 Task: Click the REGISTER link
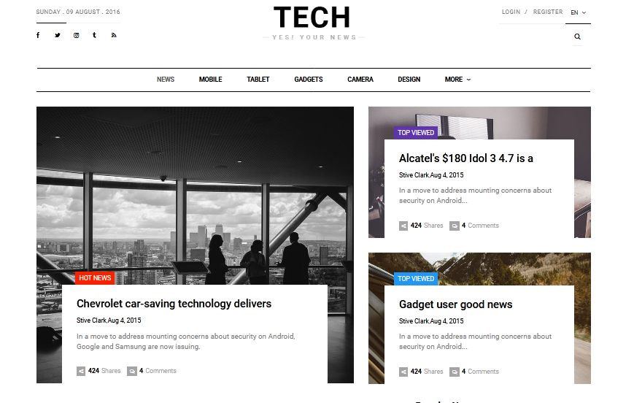(x=548, y=12)
